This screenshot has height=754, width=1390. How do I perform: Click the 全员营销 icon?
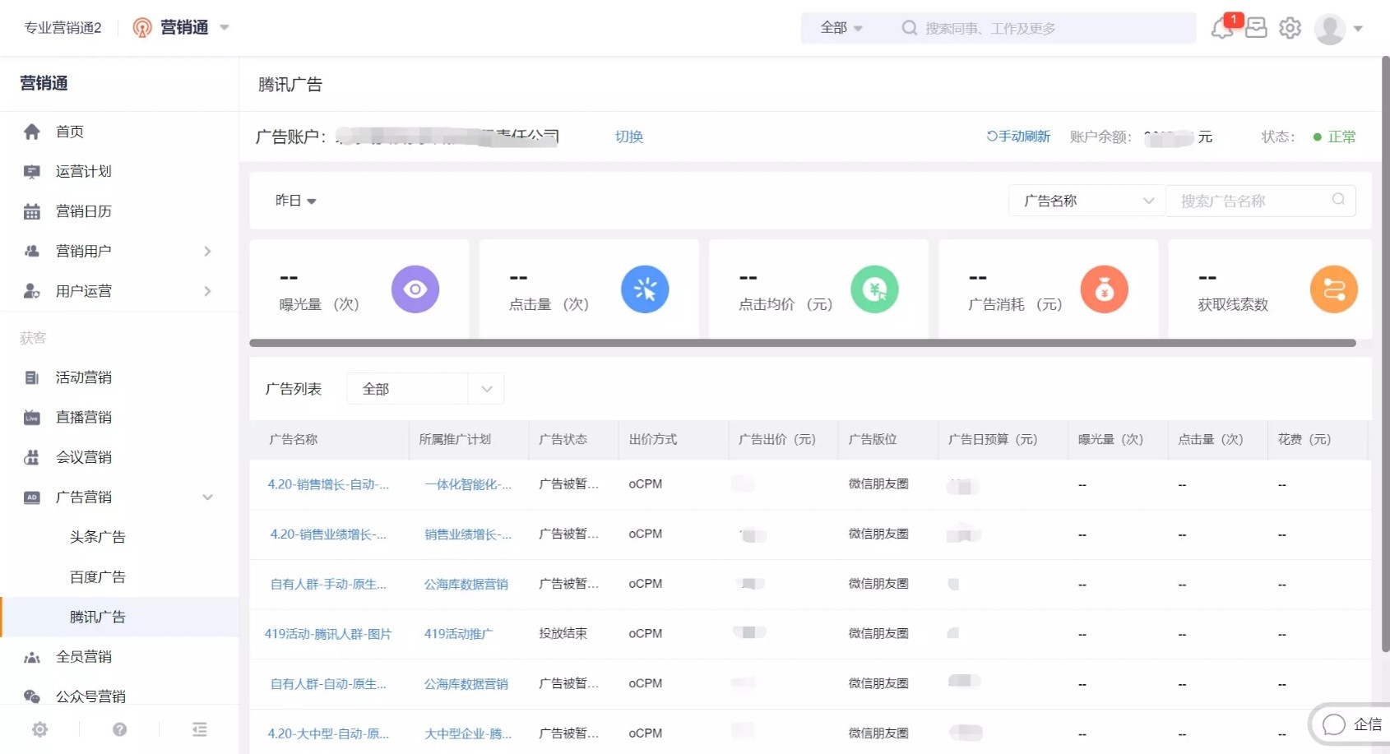point(32,657)
